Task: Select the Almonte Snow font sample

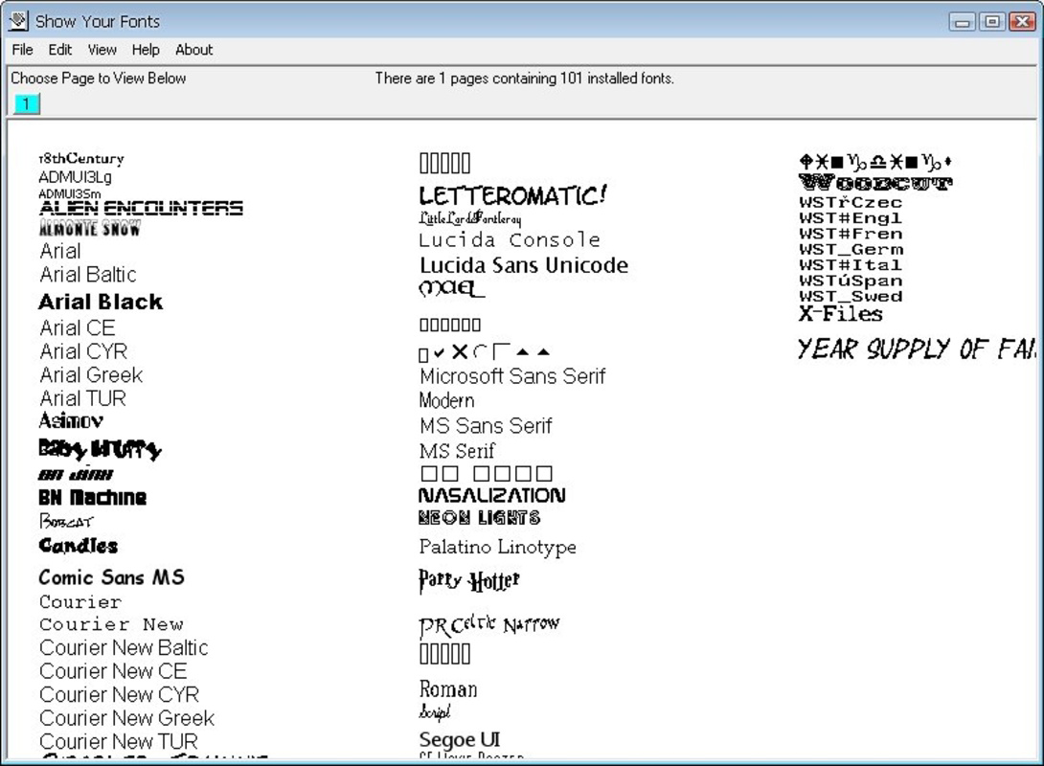Action: pos(90,228)
